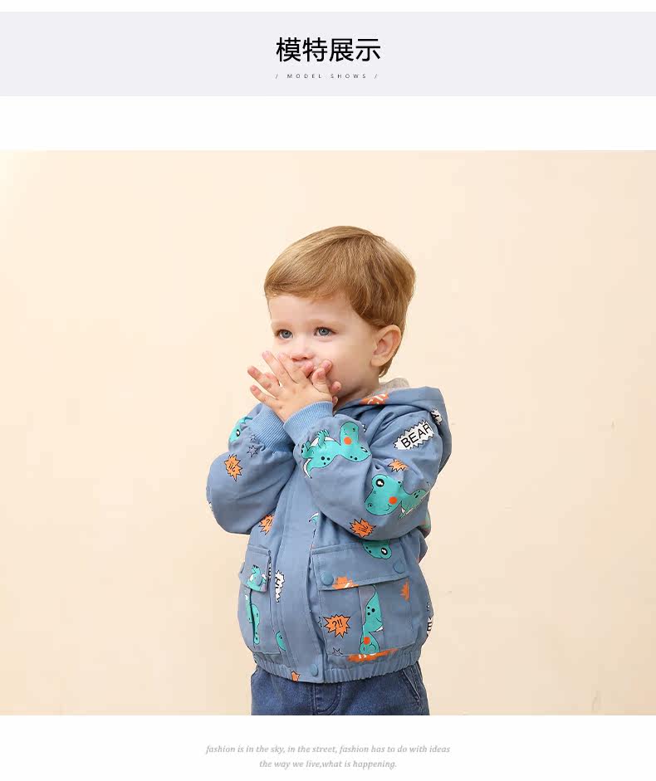
Task: Click the 'fashion is in the sky' caption line
Action: click(327, 749)
